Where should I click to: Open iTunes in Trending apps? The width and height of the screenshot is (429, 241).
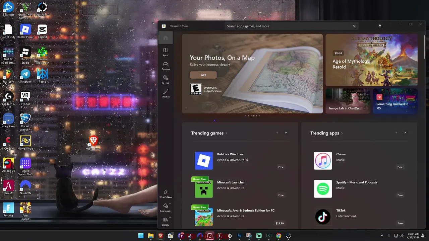coord(359,161)
